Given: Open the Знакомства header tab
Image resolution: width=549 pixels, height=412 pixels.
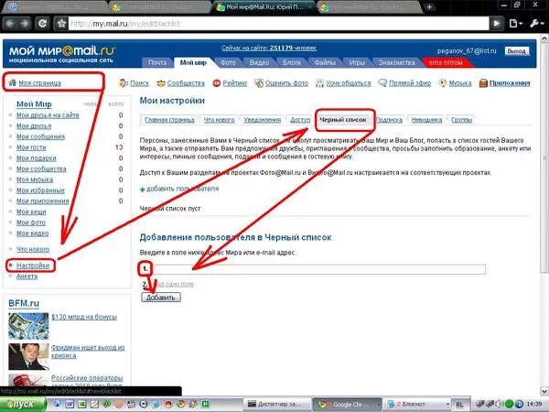Looking at the screenshot, I should click(396, 62).
